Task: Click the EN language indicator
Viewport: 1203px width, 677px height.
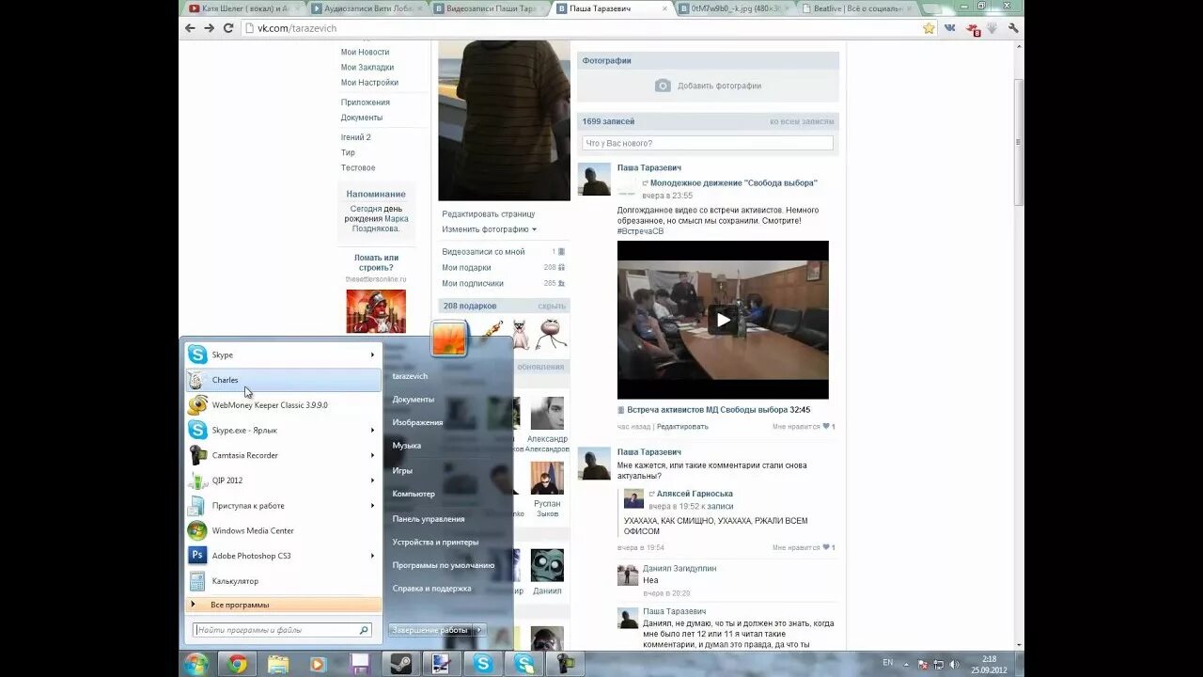Action: (x=888, y=663)
